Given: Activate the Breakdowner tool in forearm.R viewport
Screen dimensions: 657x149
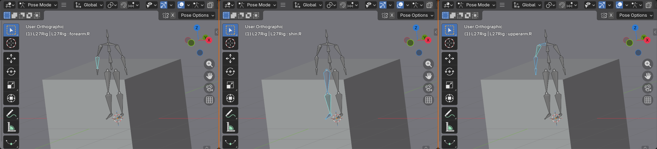Looking at the screenshot, I should (x=11, y=142).
